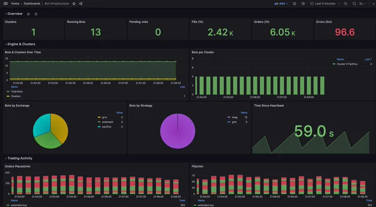Sort Fills/min legend by Total
This screenshot has height=207, width=376.
point(369,200)
